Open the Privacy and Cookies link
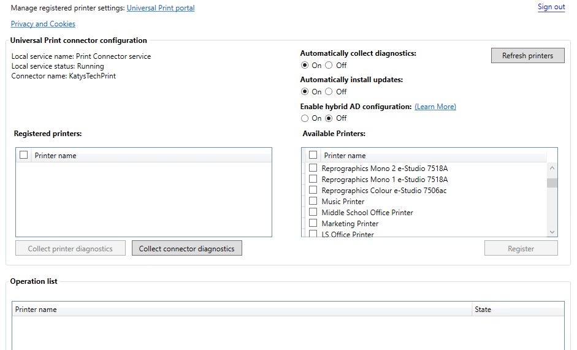The height and width of the screenshot is (350, 577). [43, 24]
